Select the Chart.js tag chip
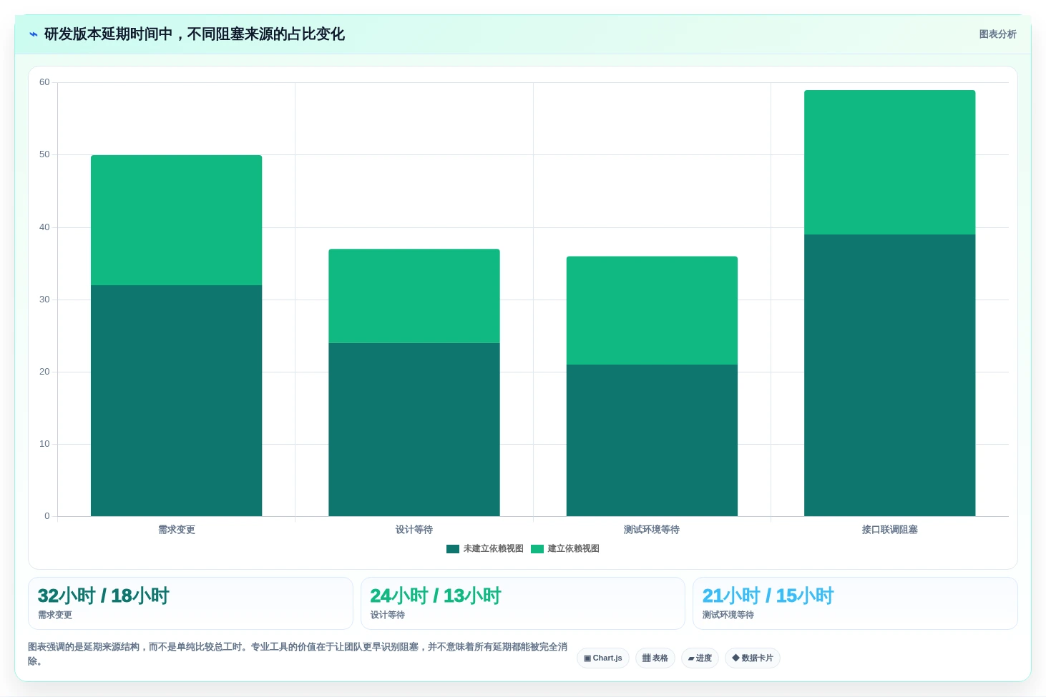Screen dimensions: 1046x697 coord(603,658)
